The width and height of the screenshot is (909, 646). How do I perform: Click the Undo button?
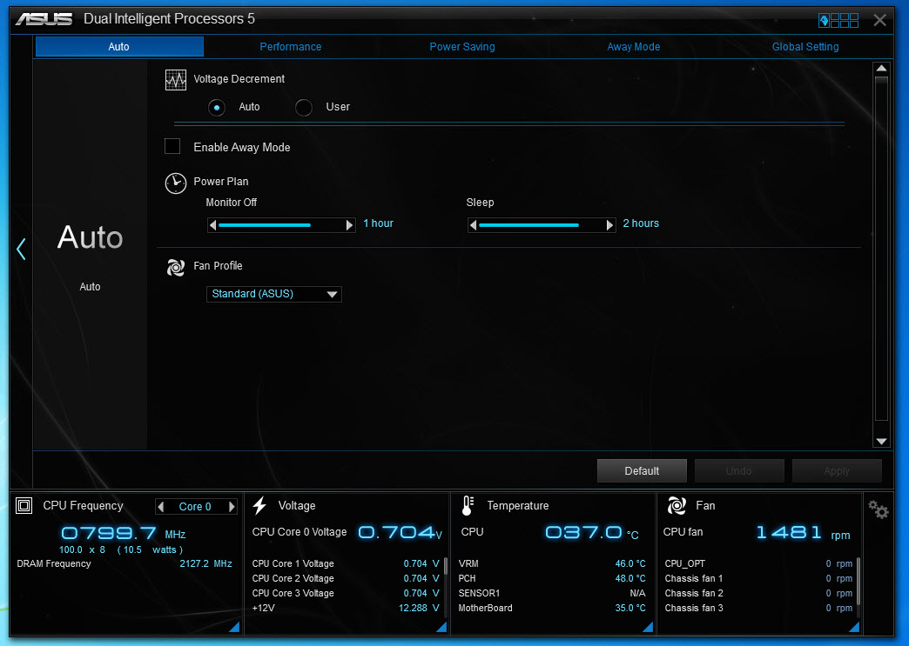(x=739, y=470)
